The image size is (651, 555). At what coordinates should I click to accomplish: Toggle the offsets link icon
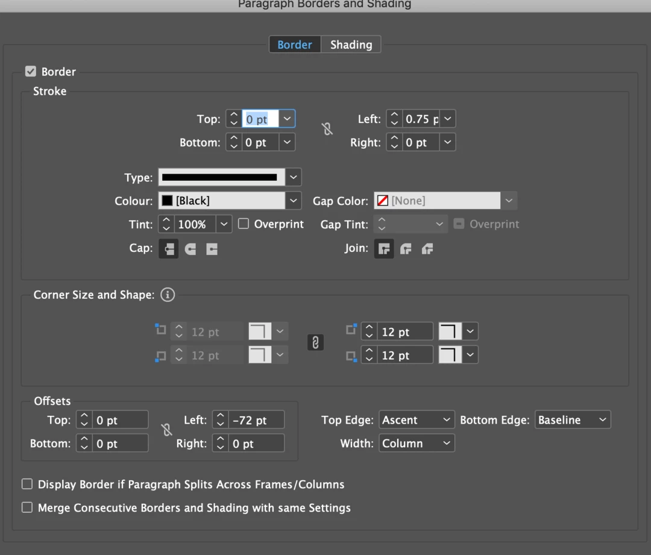coord(166,430)
